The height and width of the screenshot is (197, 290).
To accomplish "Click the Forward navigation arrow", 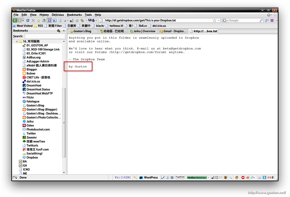I will (20, 20).
